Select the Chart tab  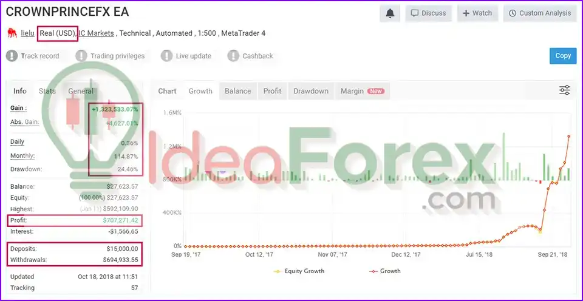coord(168,91)
